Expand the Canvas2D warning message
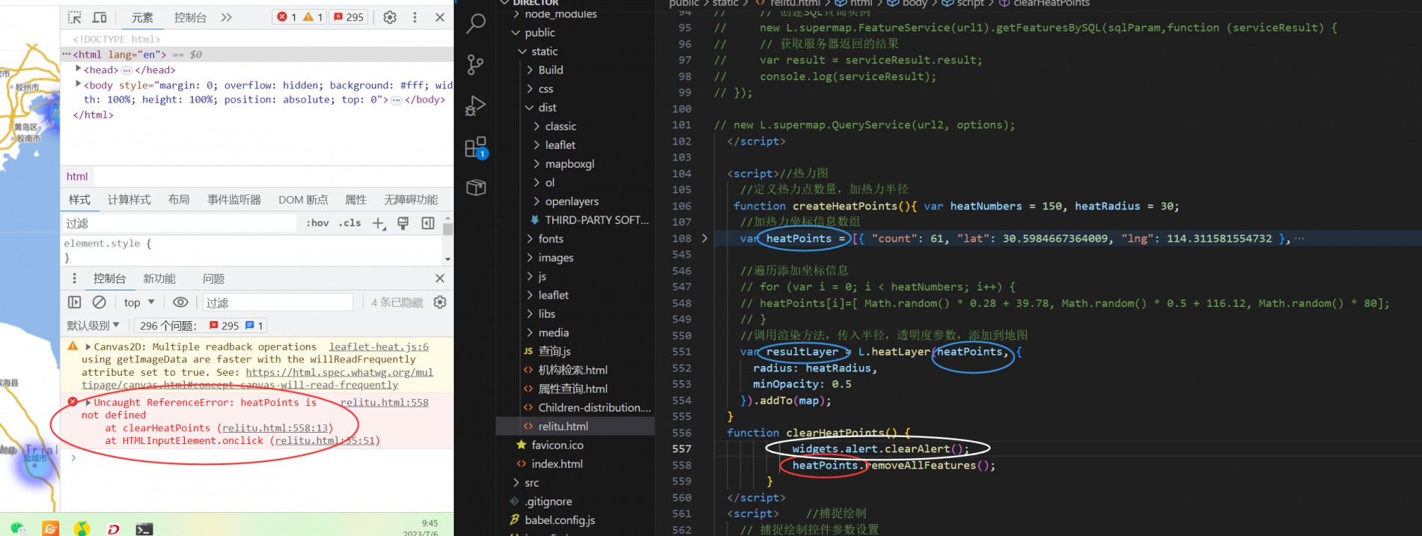 pos(88,347)
